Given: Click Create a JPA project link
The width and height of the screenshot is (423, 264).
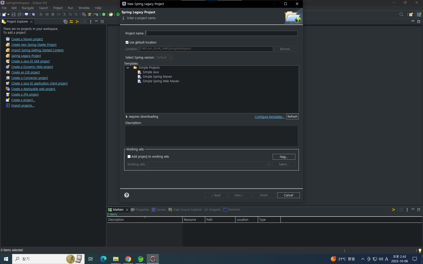Looking at the screenshot, I should (25, 95).
